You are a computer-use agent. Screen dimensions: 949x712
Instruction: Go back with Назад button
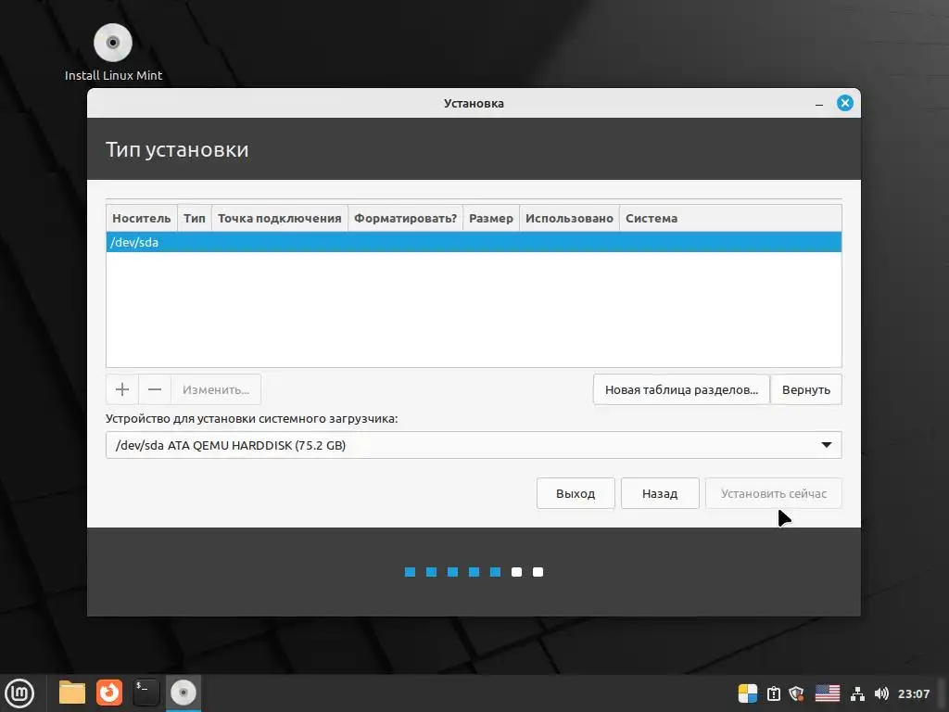tap(660, 493)
